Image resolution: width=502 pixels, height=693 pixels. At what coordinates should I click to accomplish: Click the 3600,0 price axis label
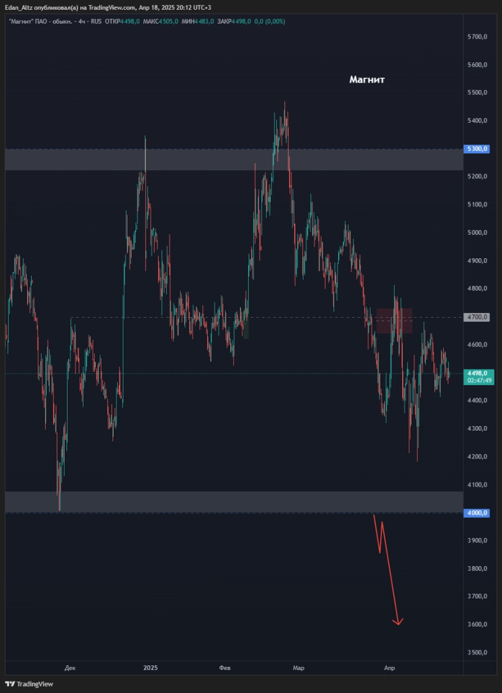pos(477,625)
